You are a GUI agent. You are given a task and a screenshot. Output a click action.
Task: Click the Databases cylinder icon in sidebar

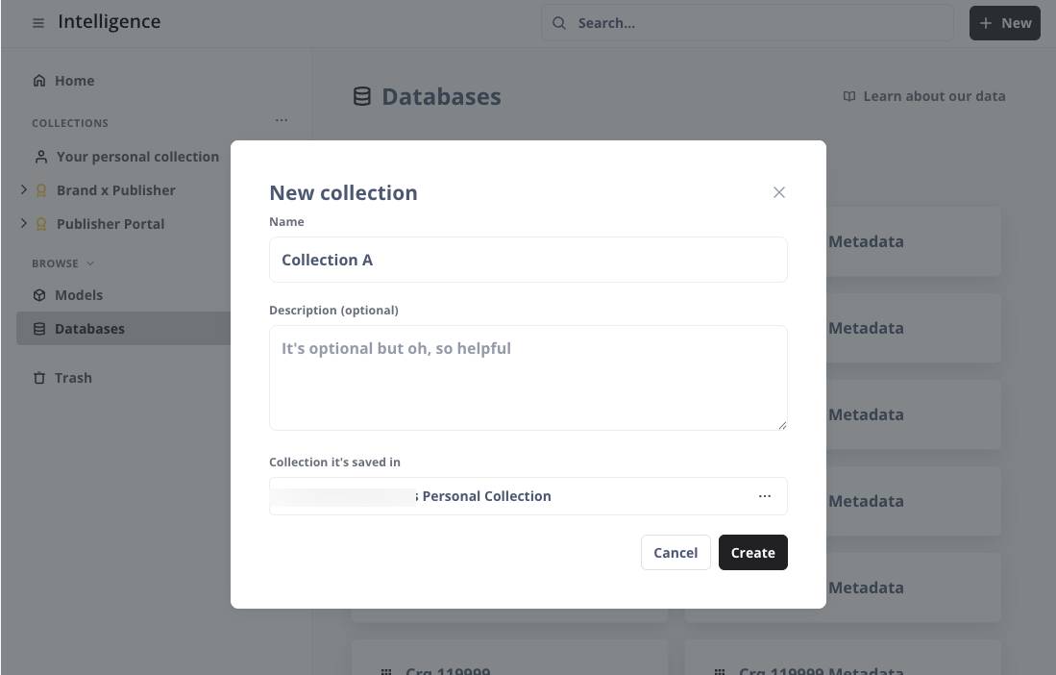[x=39, y=329]
